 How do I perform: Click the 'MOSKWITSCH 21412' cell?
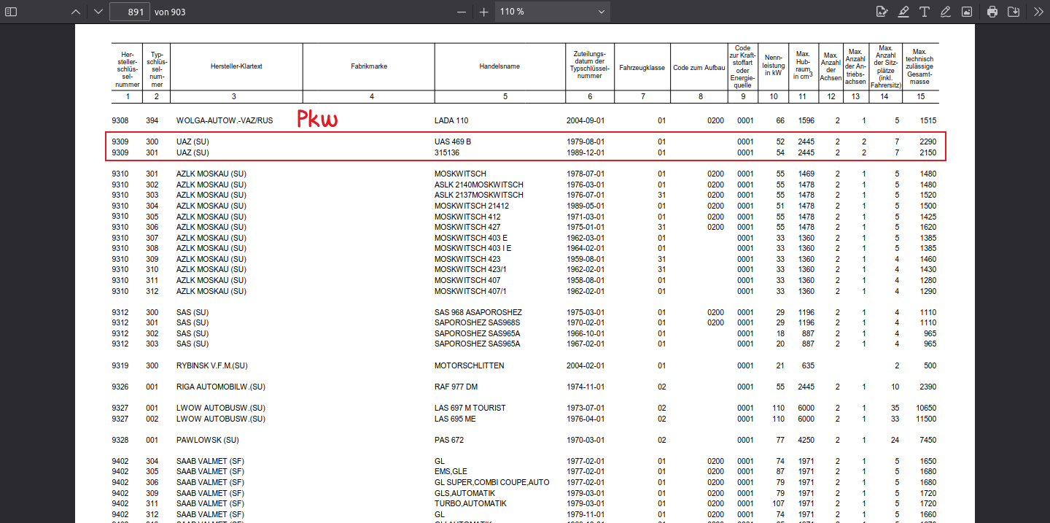pos(472,206)
